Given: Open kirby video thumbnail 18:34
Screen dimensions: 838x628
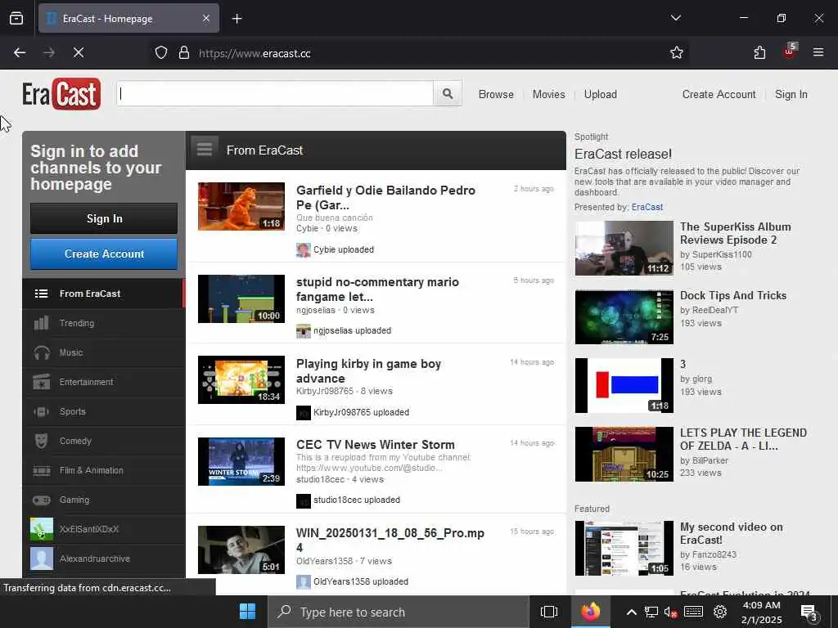Looking at the screenshot, I should point(241,379).
